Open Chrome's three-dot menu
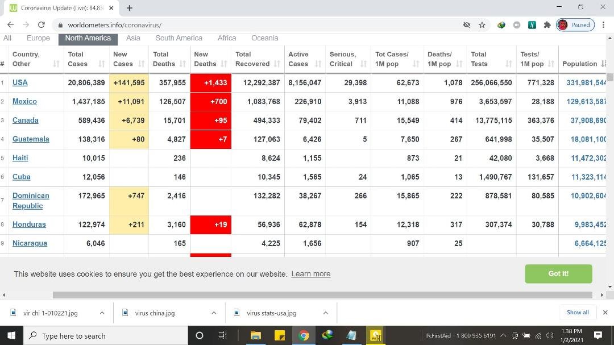 (x=603, y=24)
